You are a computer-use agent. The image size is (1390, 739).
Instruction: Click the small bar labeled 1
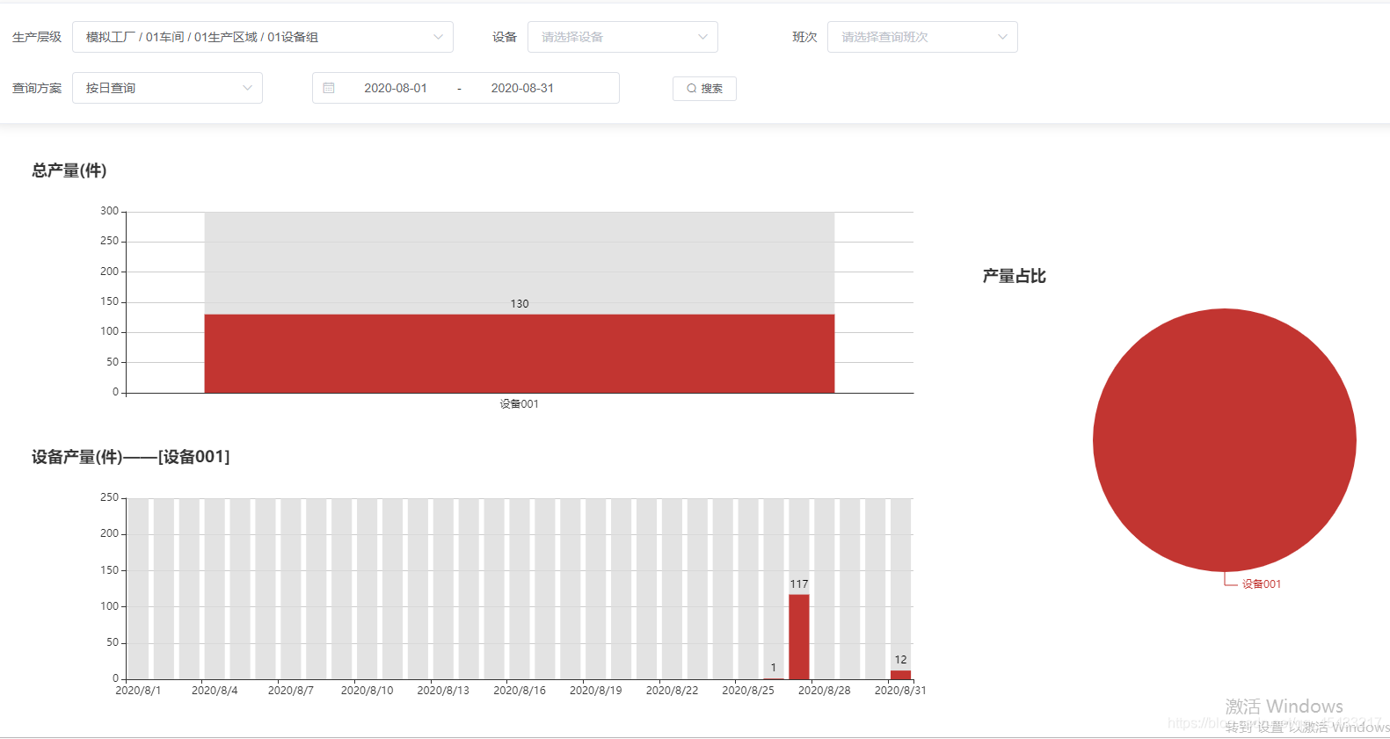pos(774,678)
